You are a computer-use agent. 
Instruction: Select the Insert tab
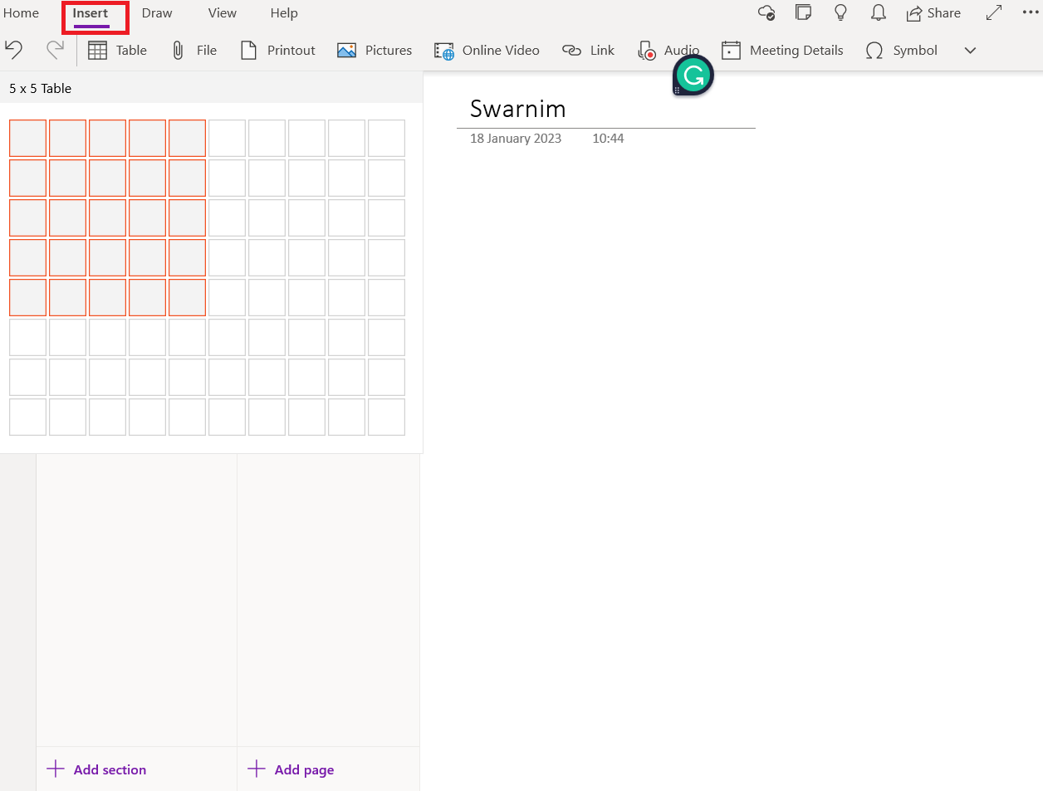pyautogui.click(x=91, y=13)
